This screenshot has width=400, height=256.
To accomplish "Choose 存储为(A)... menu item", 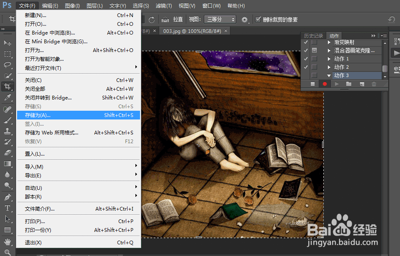I will (x=79, y=115).
